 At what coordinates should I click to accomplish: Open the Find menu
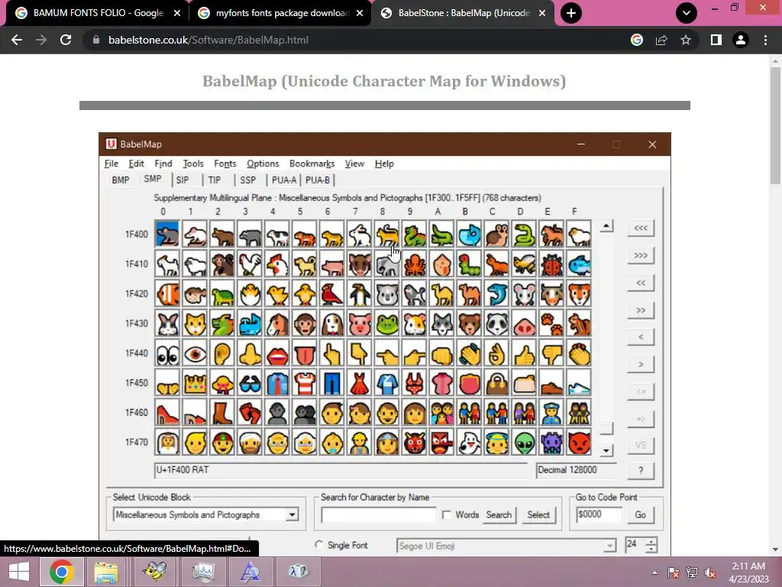[x=163, y=164]
